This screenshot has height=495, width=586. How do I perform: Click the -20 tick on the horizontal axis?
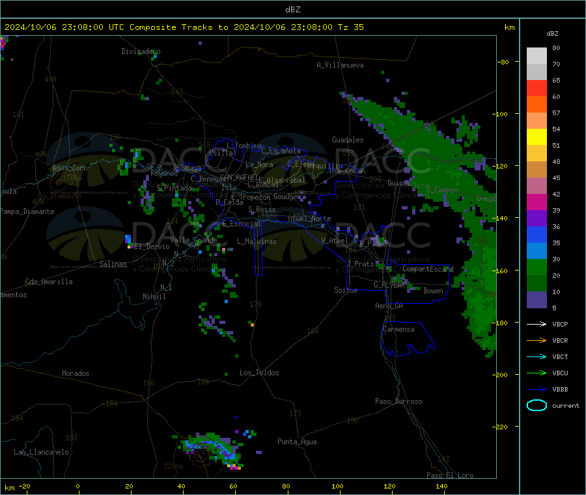click(x=24, y=486)
